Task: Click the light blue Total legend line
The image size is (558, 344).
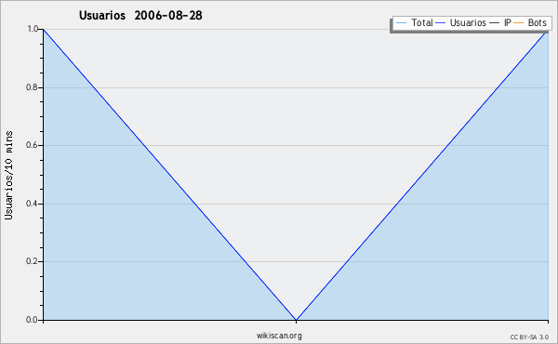Action: (x=401, y=23)
